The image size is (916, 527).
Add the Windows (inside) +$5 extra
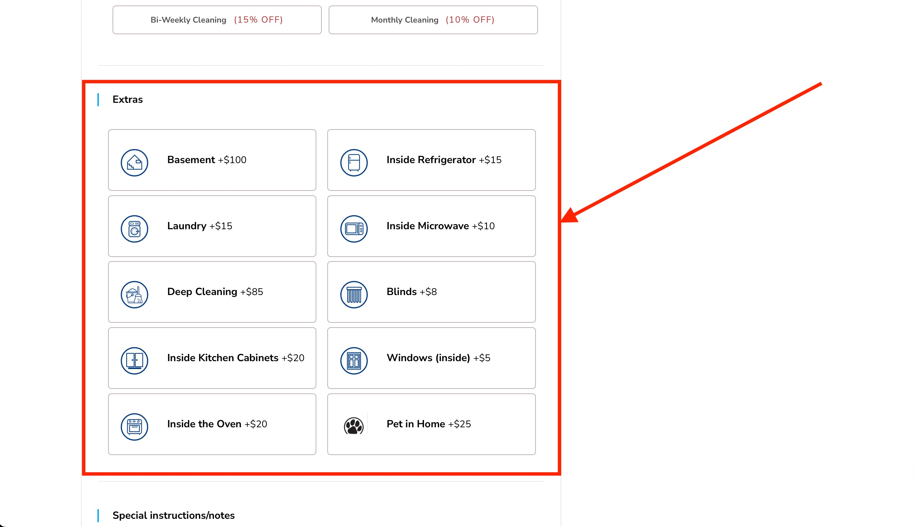click(431, 358)
